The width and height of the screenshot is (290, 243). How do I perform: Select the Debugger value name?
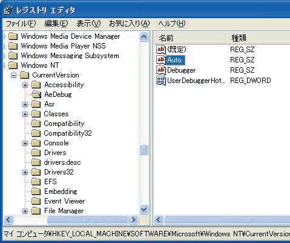coord(182,70)
